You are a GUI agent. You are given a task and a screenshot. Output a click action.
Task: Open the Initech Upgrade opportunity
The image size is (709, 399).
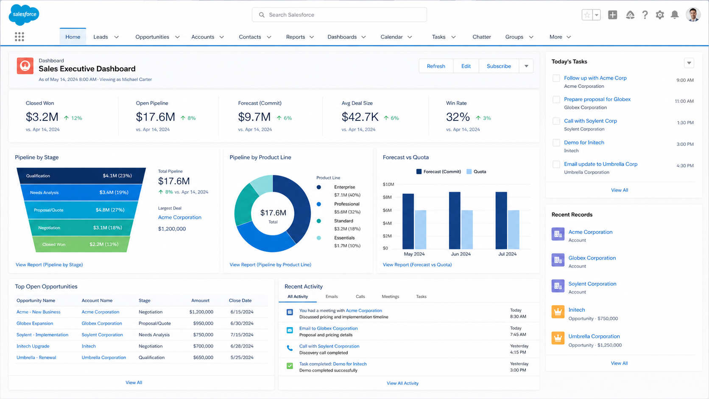point(33,346)
